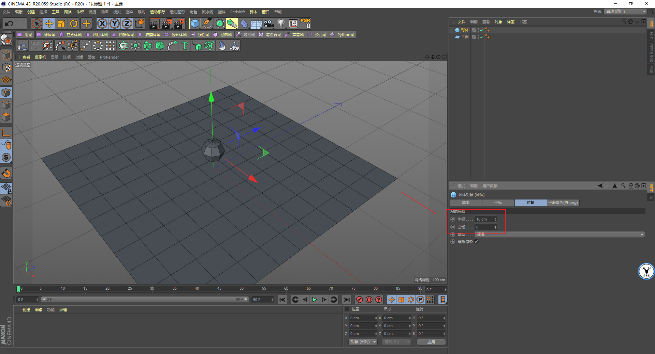This screenshot has width=655, height=354.
Task: Click the timeline preview range bar
Action: (x=145, y=300)
